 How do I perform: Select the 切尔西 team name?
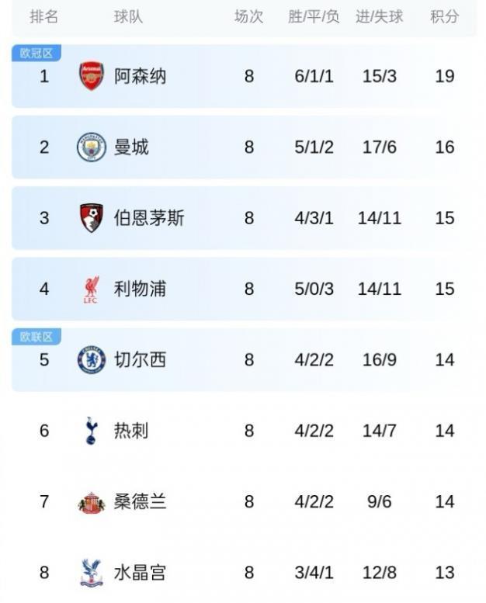(140, 360)
